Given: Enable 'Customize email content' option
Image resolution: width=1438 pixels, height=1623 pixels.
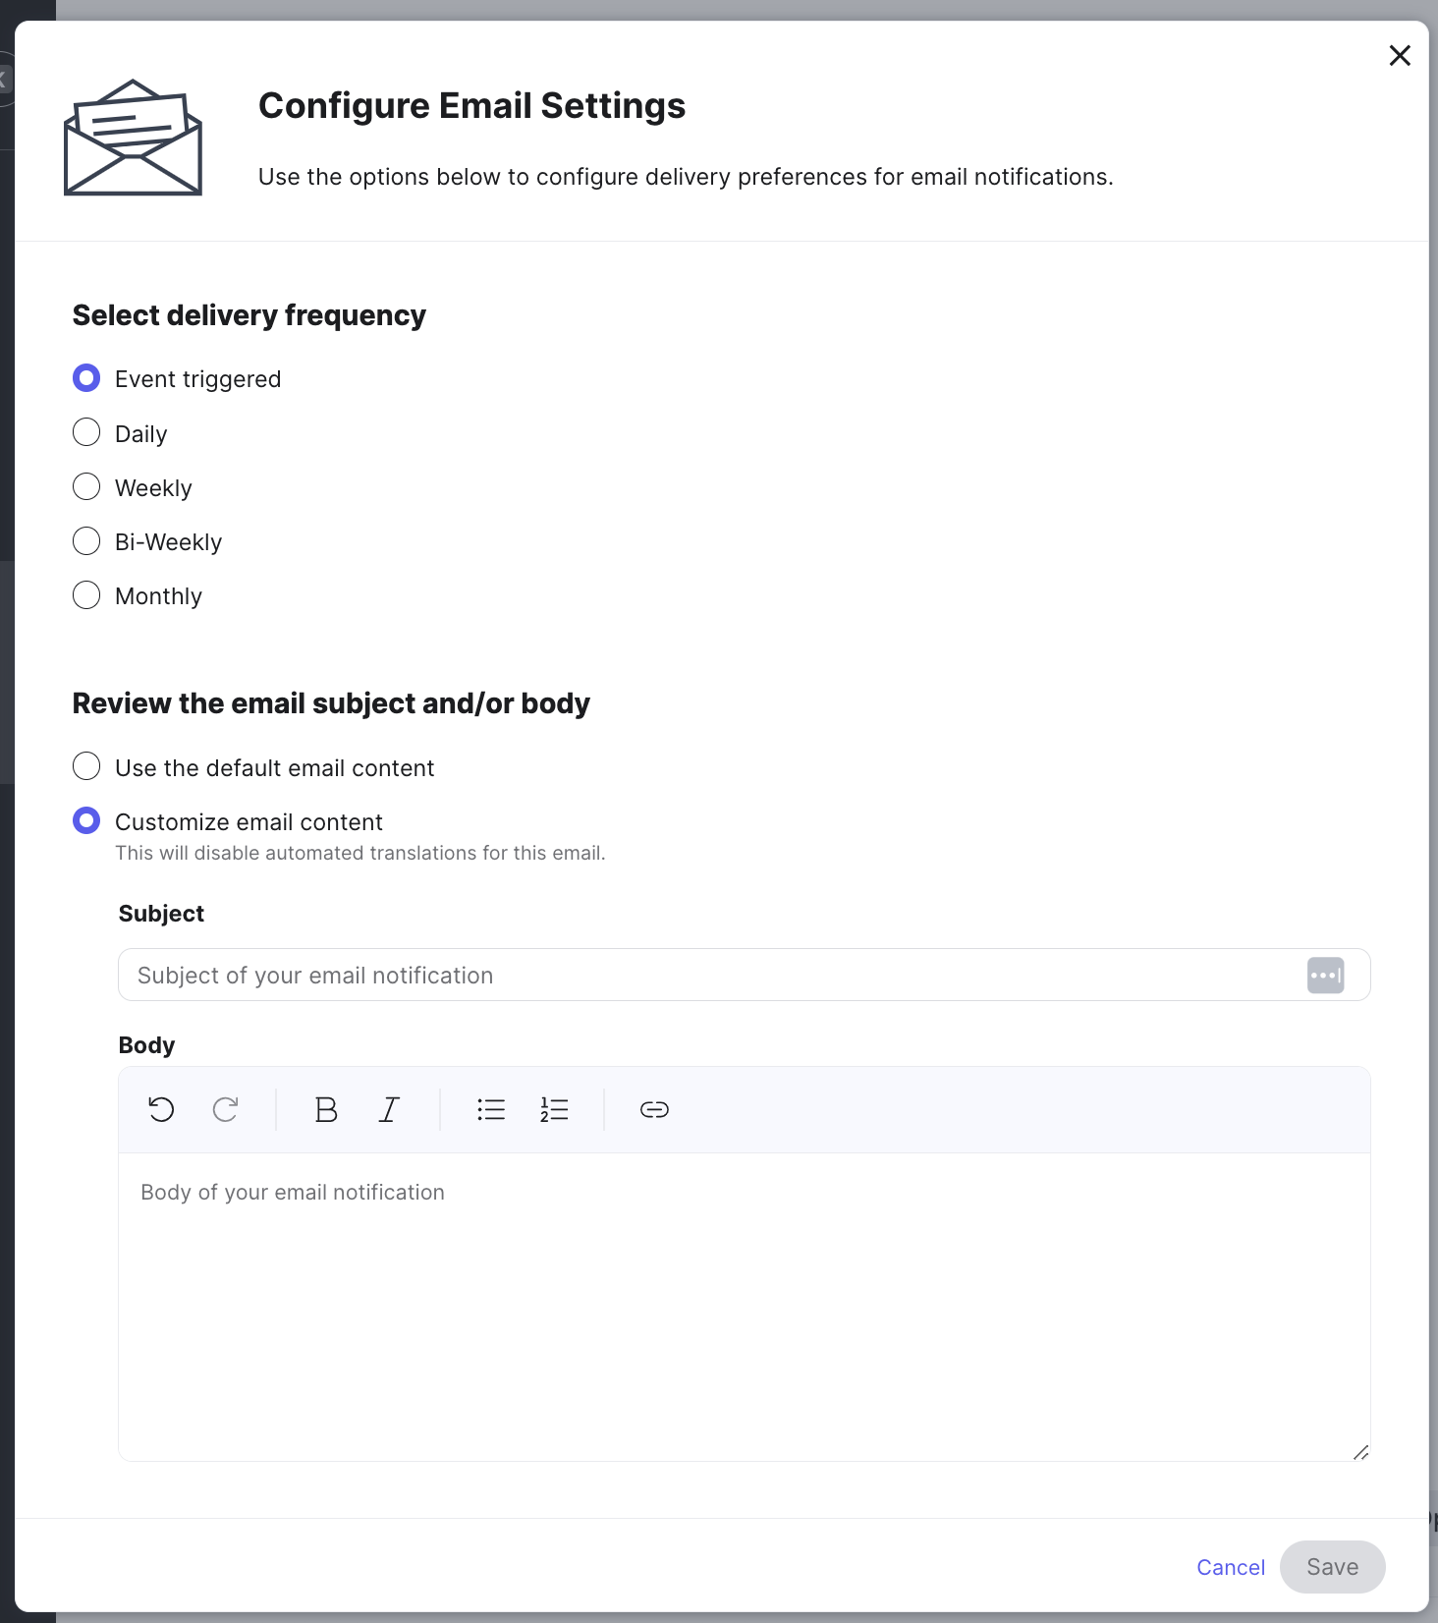Looking at the screenshot, I should (85, 820).
